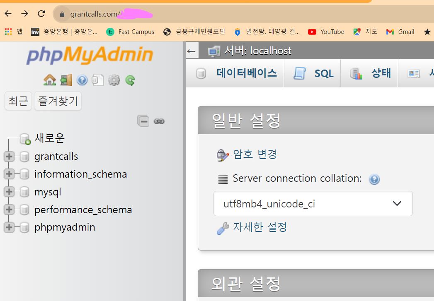The height and width of the screenshot is (301, 434).
Task: Open the SQL tab
Action: 312,73
